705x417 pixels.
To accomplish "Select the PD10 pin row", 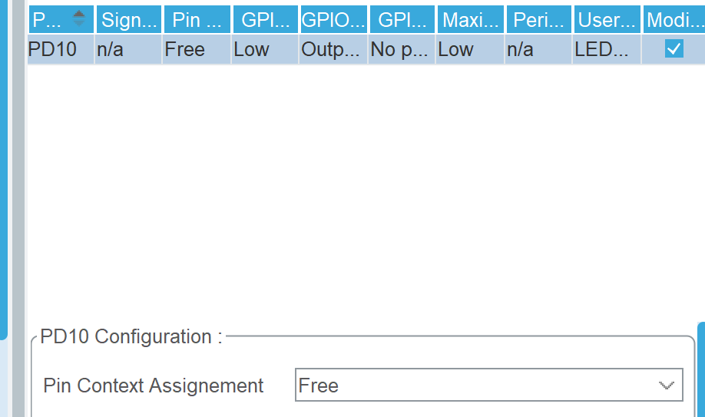I will tap(366, 49).
